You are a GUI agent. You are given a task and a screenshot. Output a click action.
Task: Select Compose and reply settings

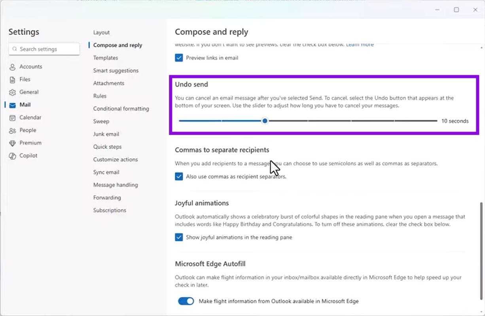tap(117, 45)
